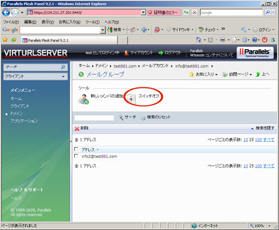Screen dimensions: 279x230
Task: Click the blue Help question mark icon
Action: [254, 40]
